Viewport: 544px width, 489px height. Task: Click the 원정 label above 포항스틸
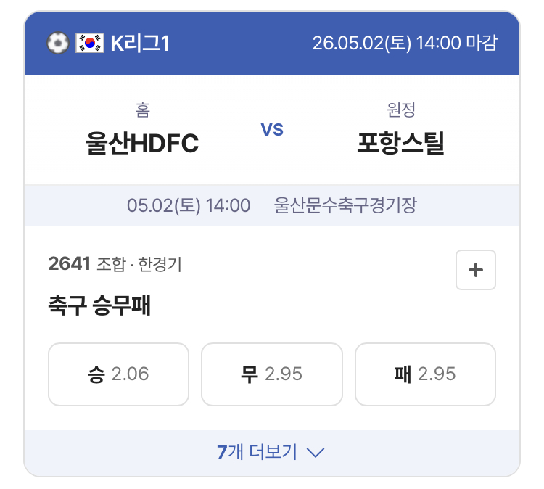point(400,110)
